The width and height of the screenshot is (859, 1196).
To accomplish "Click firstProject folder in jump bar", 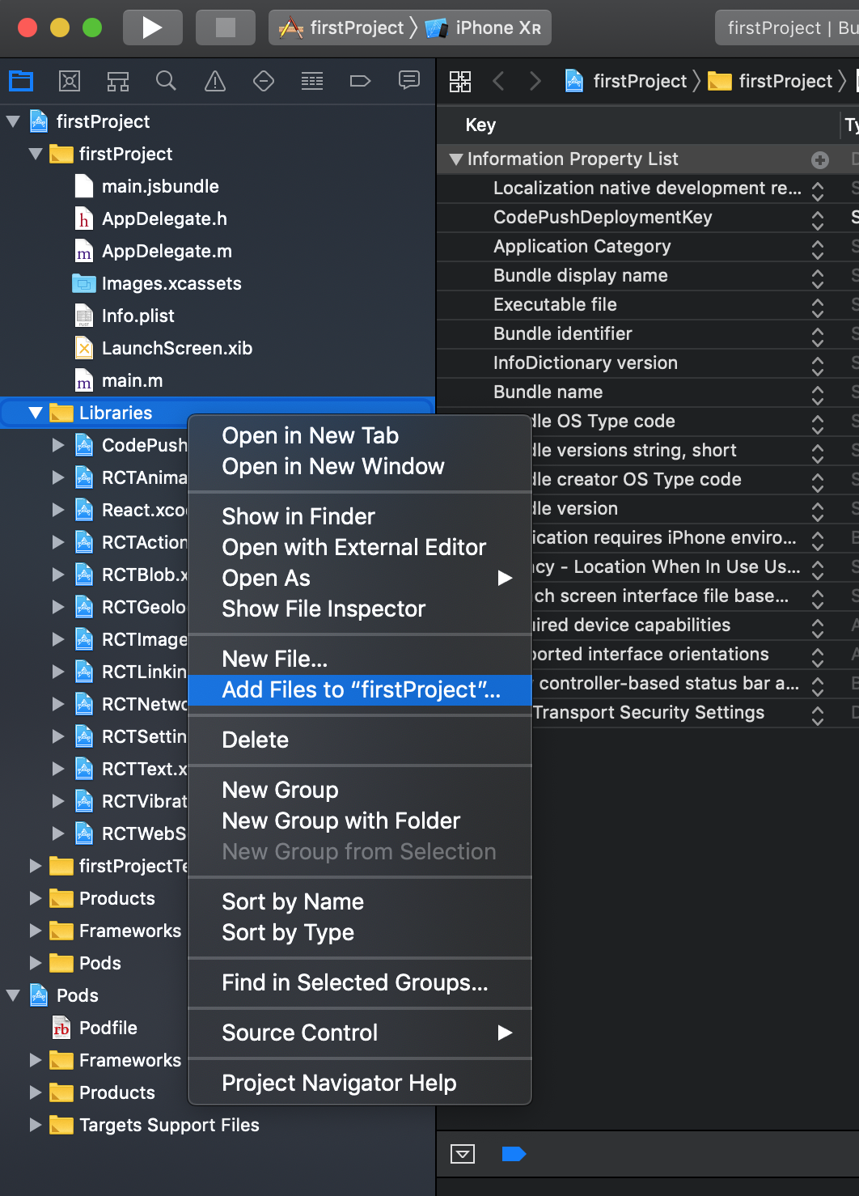I will [770, 81].
